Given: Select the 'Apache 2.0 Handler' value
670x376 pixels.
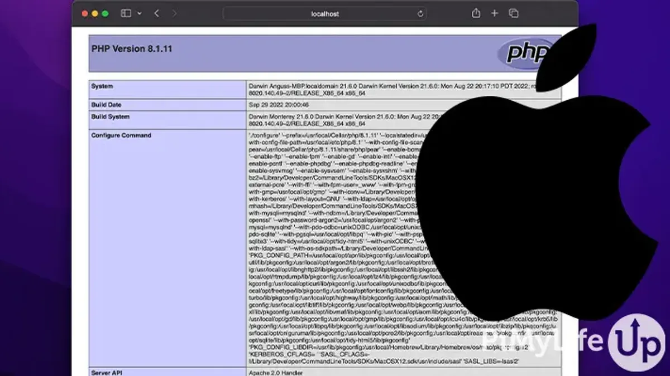Looking at the screenshot, I should pos(276,373).
